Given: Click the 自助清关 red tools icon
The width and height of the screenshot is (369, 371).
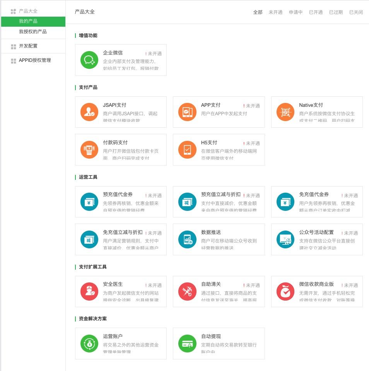Looking at the screenshot, I should coord(187,291).
